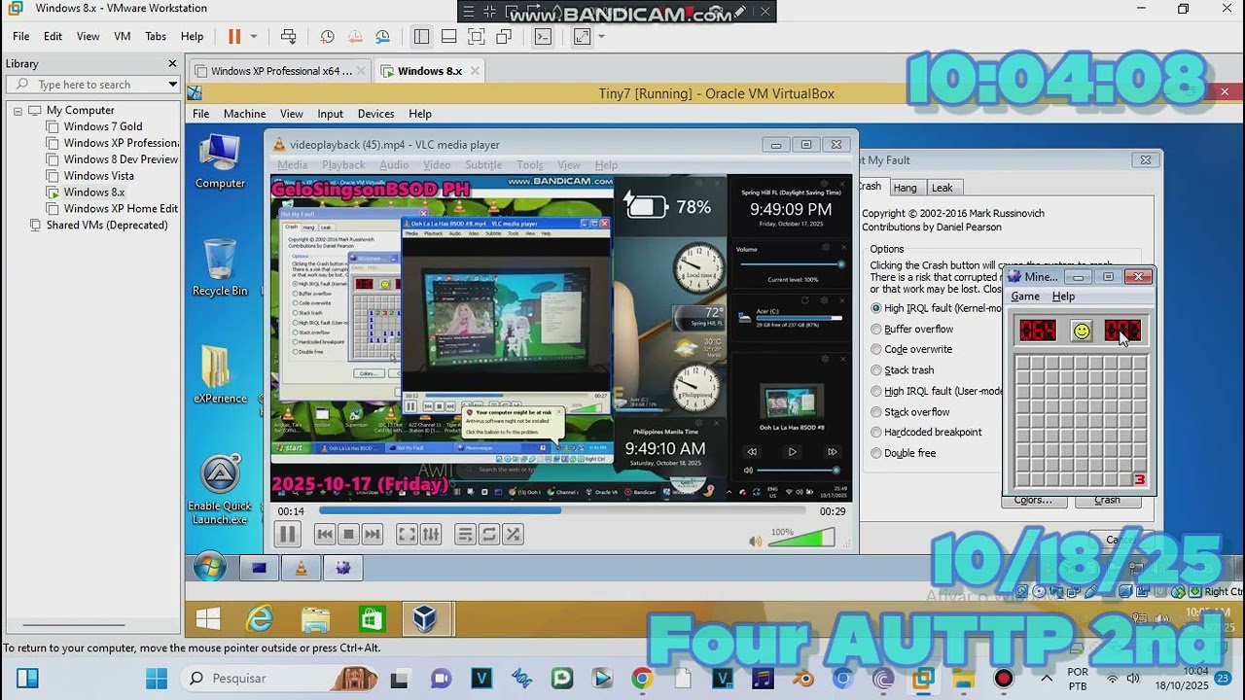This screenshot has width=1245, height=700.
Task: Open VMware File menu
Action: (x=20, y=36)
